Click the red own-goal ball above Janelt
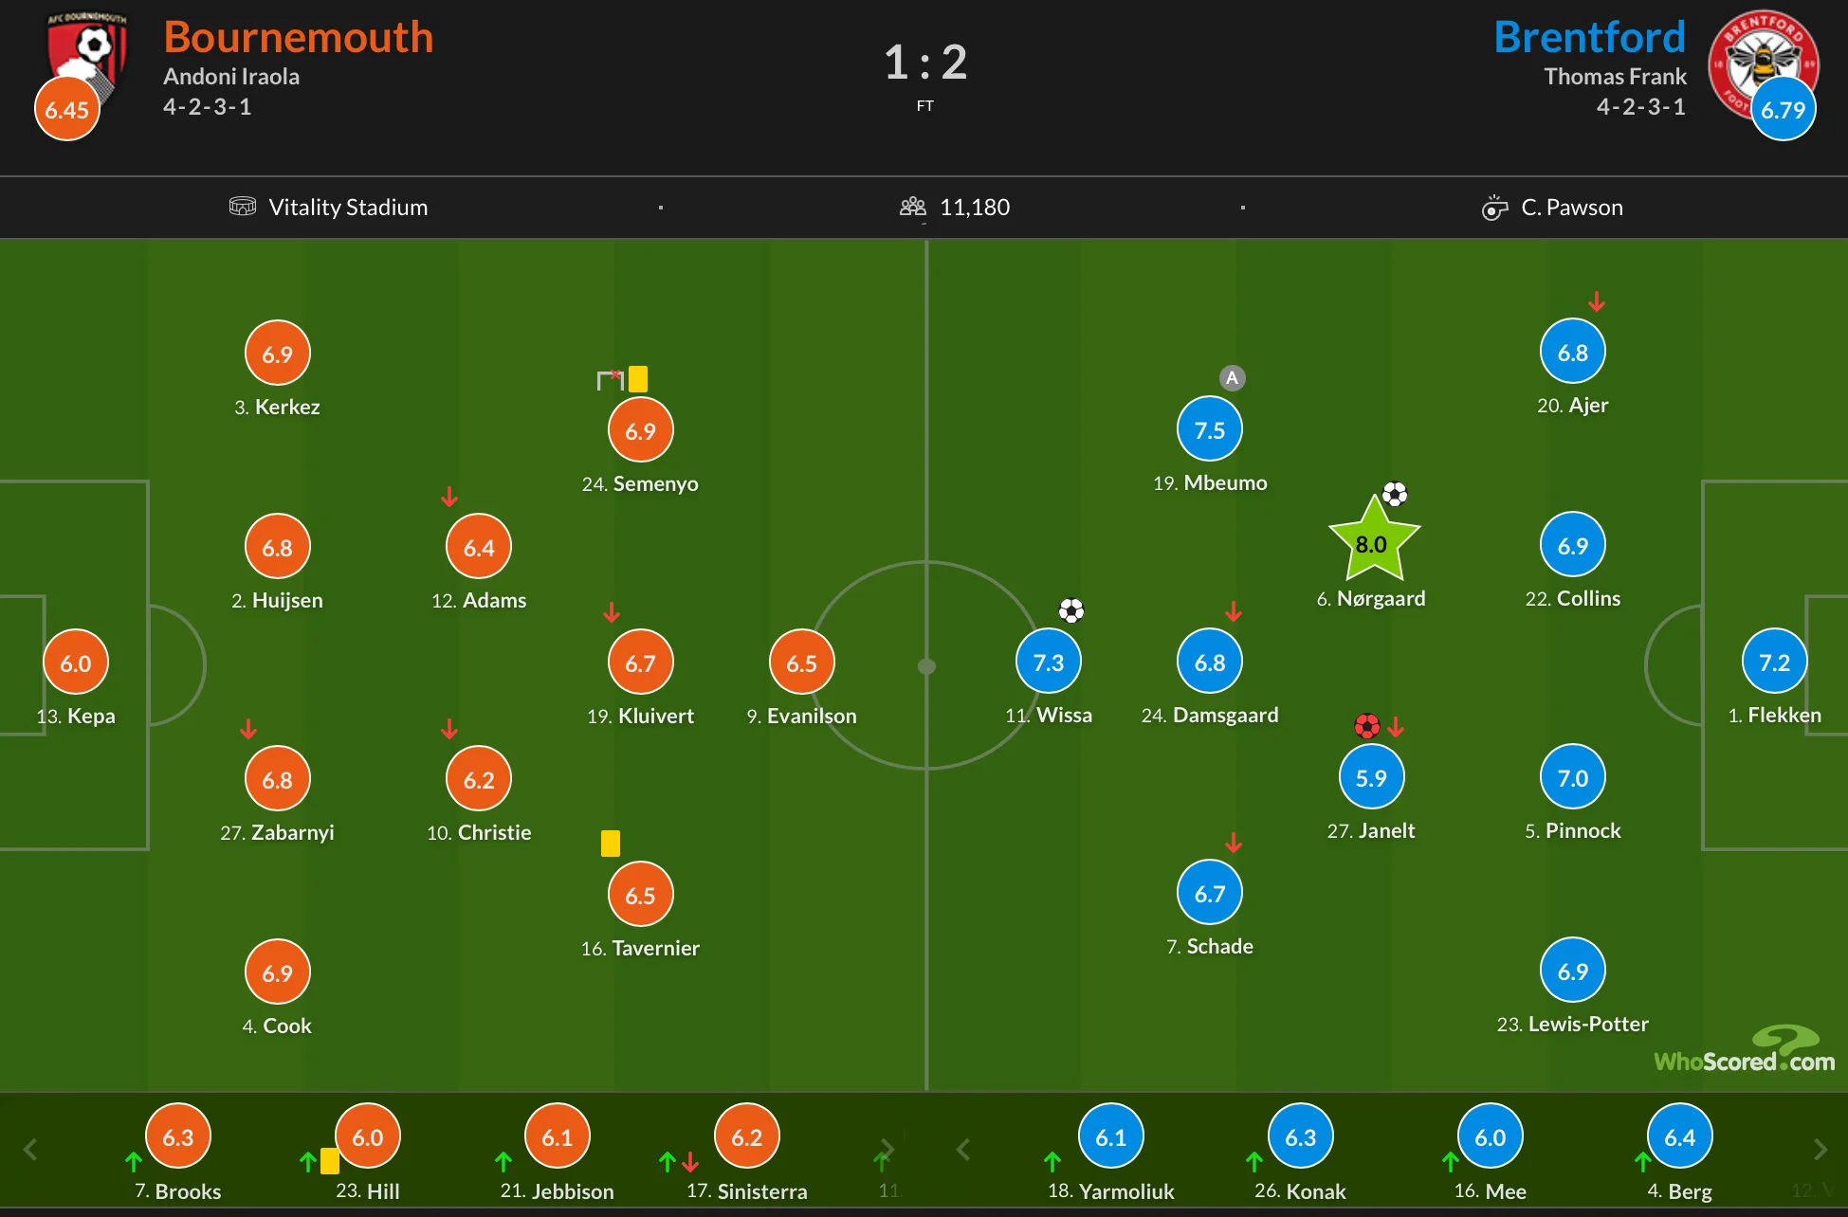Image resolution: width=1848 pixels, height=1217 pixels. tap(1366, 726)
